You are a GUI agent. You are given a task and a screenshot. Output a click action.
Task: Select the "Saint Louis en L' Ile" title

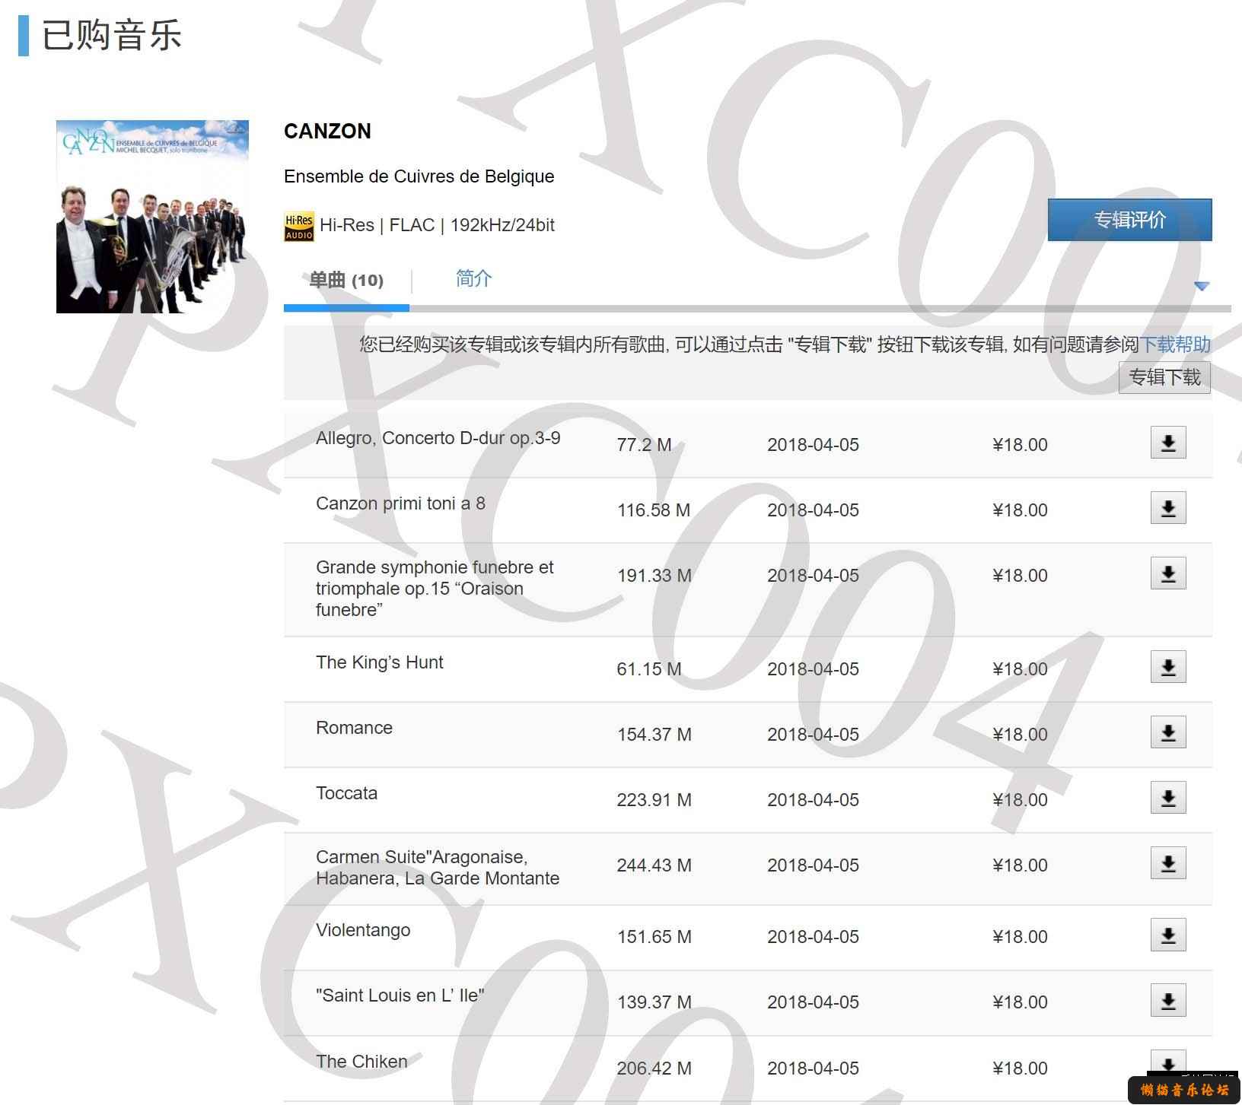click(400, 995)
